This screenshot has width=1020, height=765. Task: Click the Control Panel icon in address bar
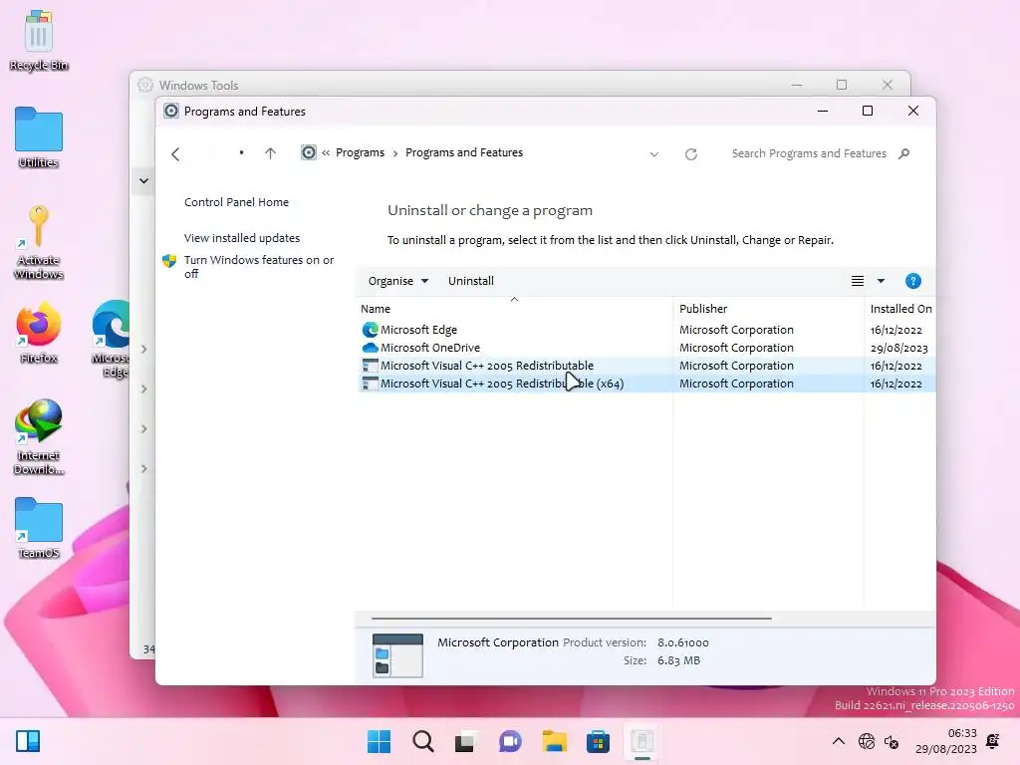(x=309, y=152)
